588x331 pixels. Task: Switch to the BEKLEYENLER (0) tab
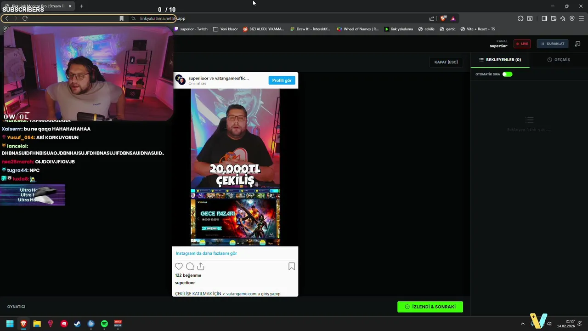[500, 60]
